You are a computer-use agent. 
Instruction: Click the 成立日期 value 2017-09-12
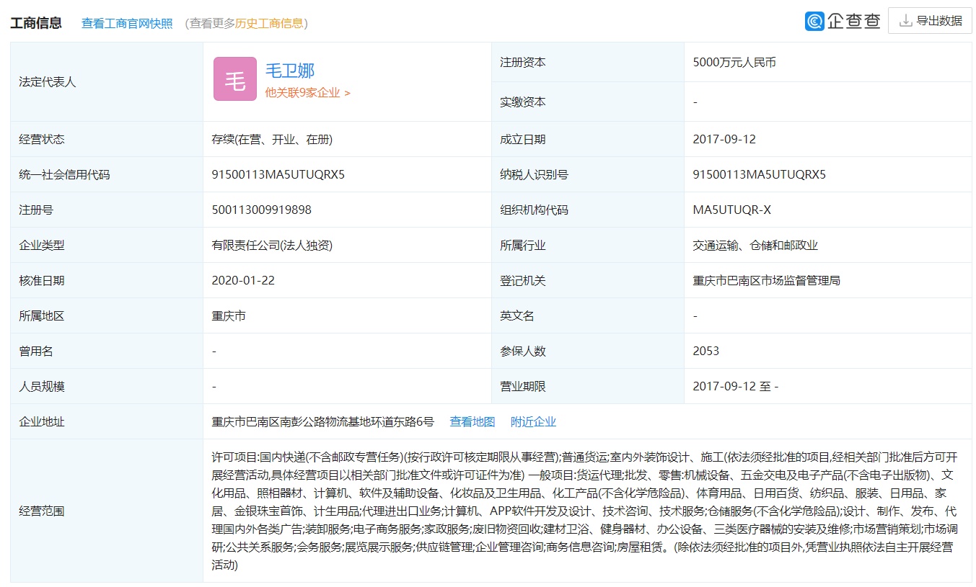click(724, 140)
